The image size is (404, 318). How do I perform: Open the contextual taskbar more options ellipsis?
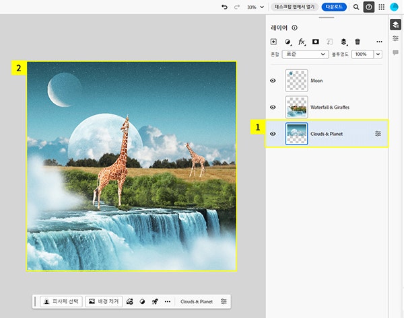tap(167, 302)
